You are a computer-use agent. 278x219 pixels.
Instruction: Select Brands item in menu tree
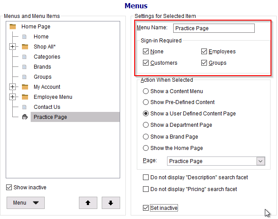pos(43,67)
